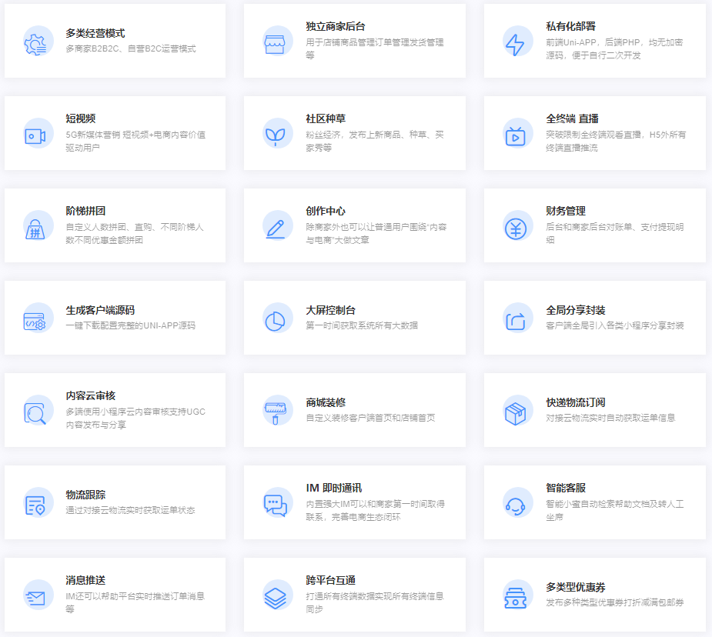Click the 多类型优惠券 heading
Screen dimensions: 712x637
coord(575,587)
